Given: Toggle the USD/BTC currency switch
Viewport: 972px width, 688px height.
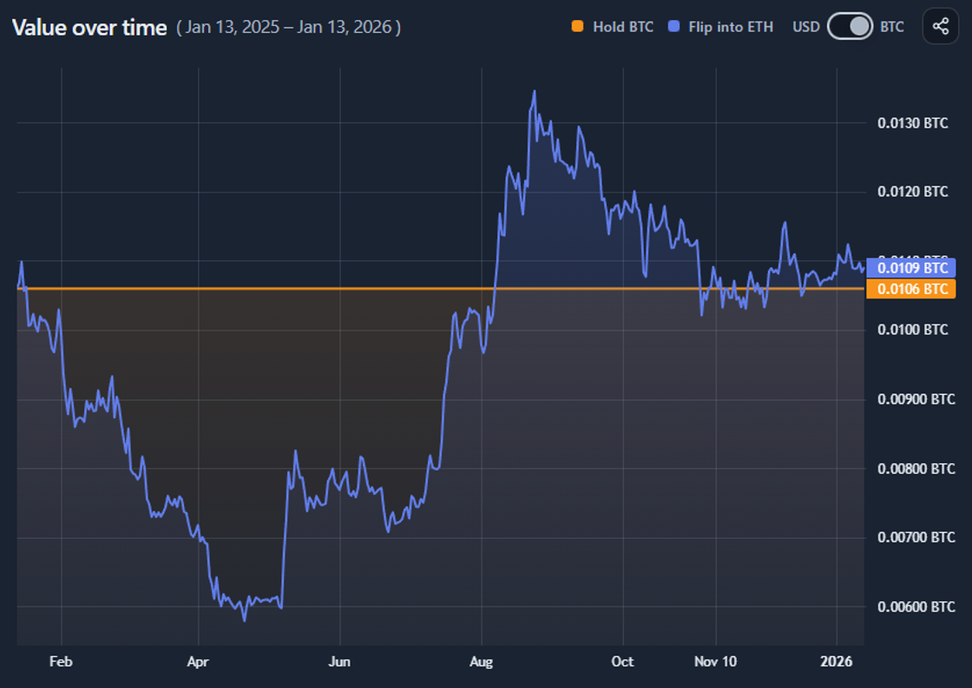Looking at the screenshot, I should click(x=850, y=27).
